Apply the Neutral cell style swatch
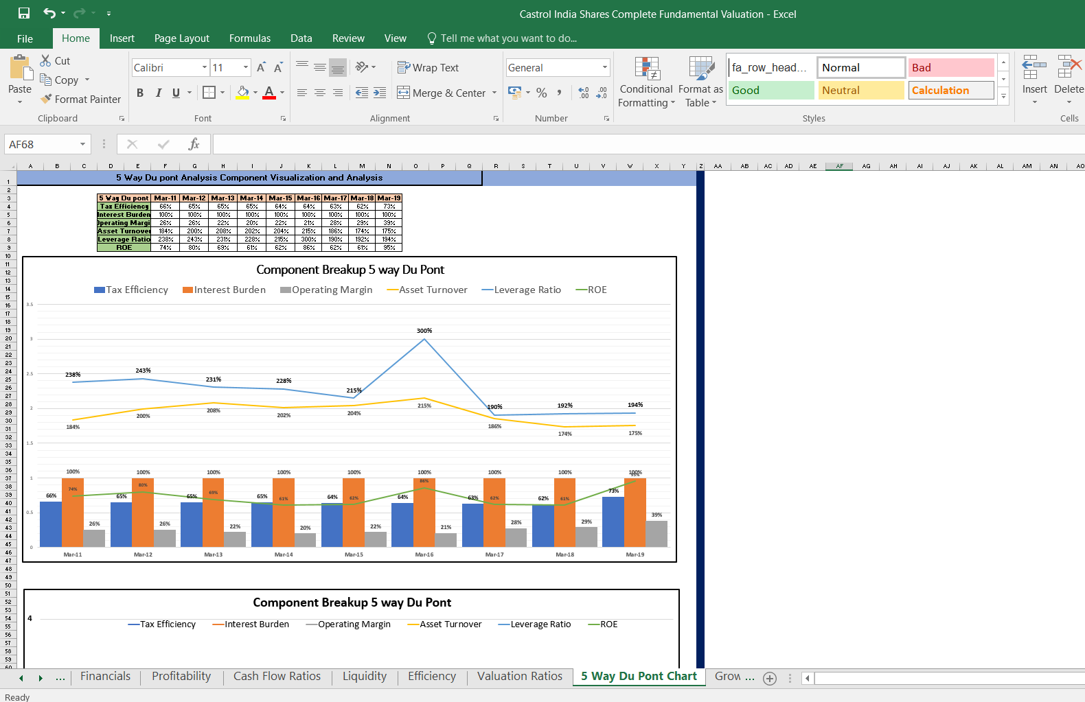Viewport: 1085px width, 702px height. (861, 90)
